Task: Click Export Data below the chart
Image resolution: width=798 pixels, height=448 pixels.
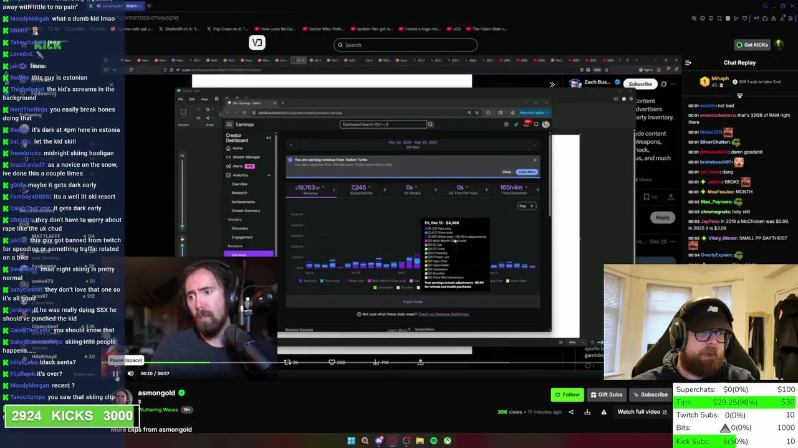Action: [x=413, y=302]
